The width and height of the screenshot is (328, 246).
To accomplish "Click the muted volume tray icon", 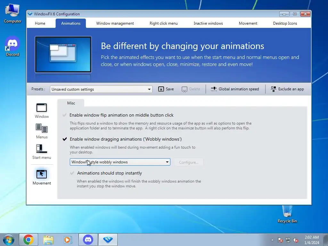I will (296, 240).
